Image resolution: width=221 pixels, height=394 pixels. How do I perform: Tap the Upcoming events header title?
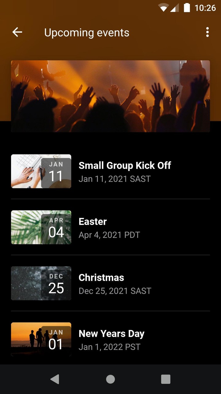[x=87, y=33]
